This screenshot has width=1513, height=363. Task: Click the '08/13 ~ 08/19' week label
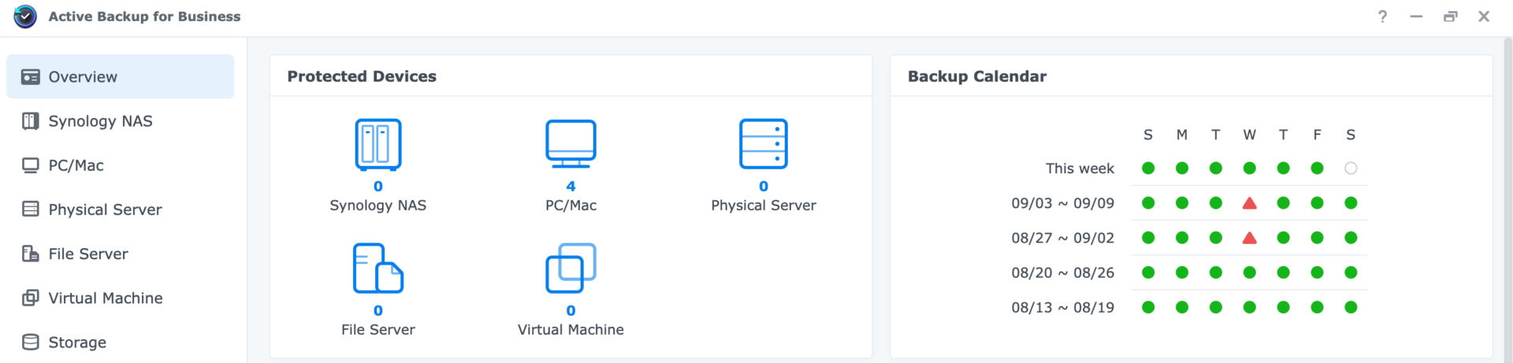click(x=1063, y=307)
